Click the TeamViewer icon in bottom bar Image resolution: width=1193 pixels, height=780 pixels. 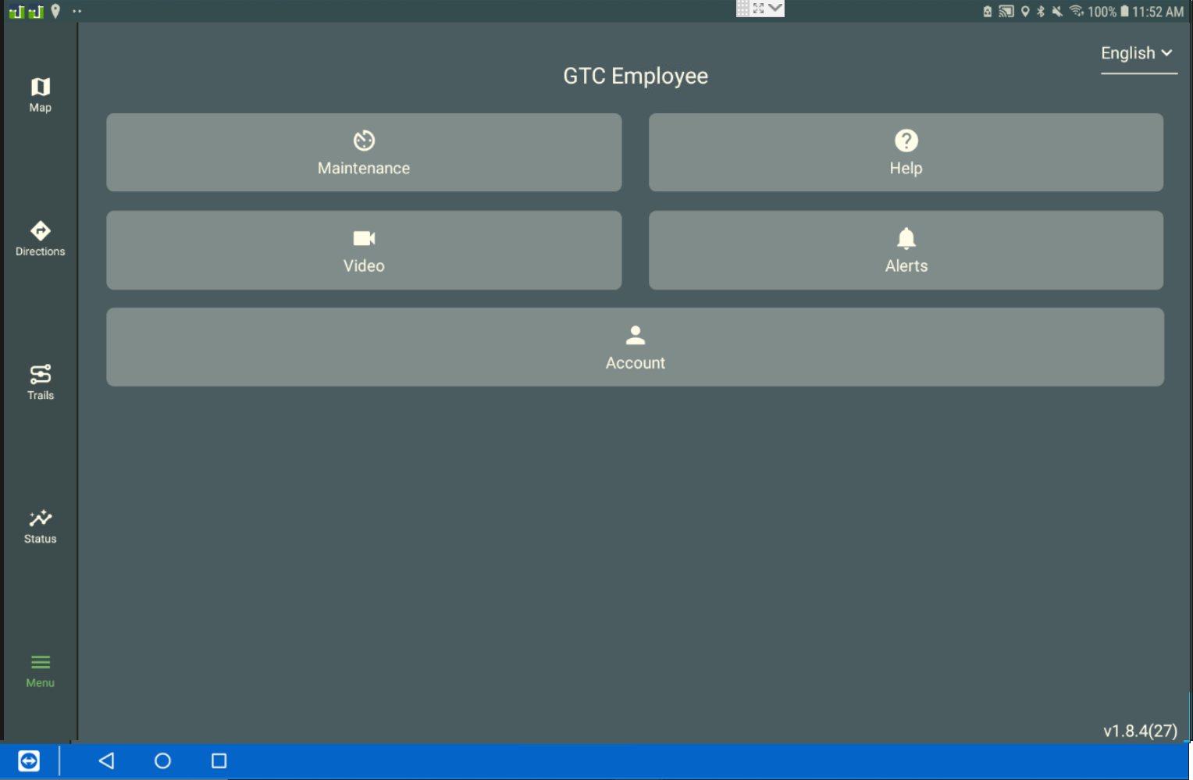(29, 760)
